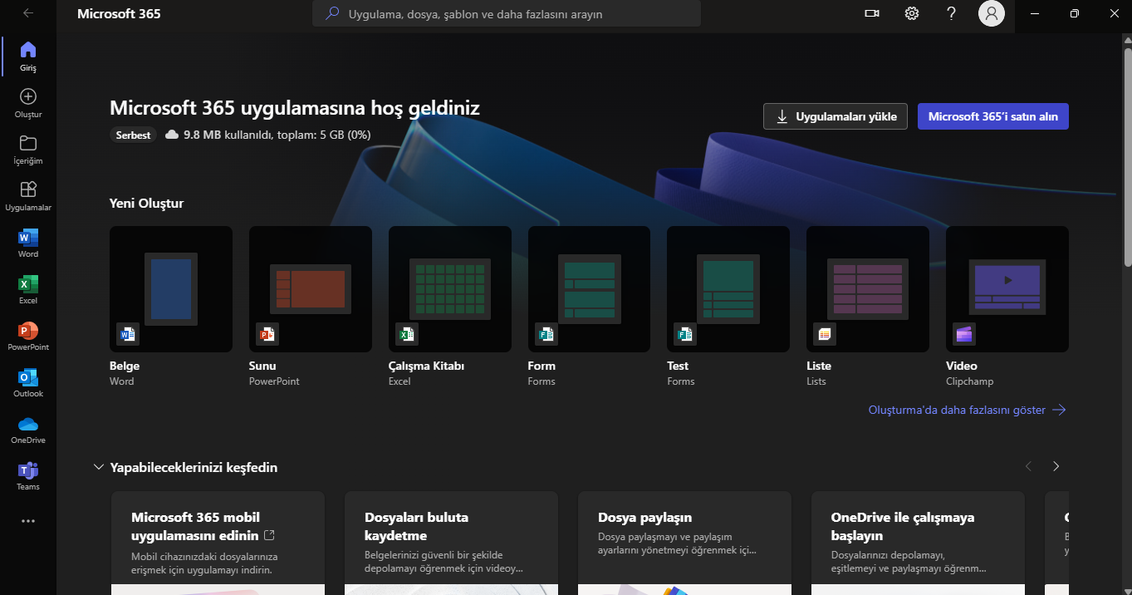Click the search box at top
This screenshot has width=1132, height=595.
[x=507, y=14]
